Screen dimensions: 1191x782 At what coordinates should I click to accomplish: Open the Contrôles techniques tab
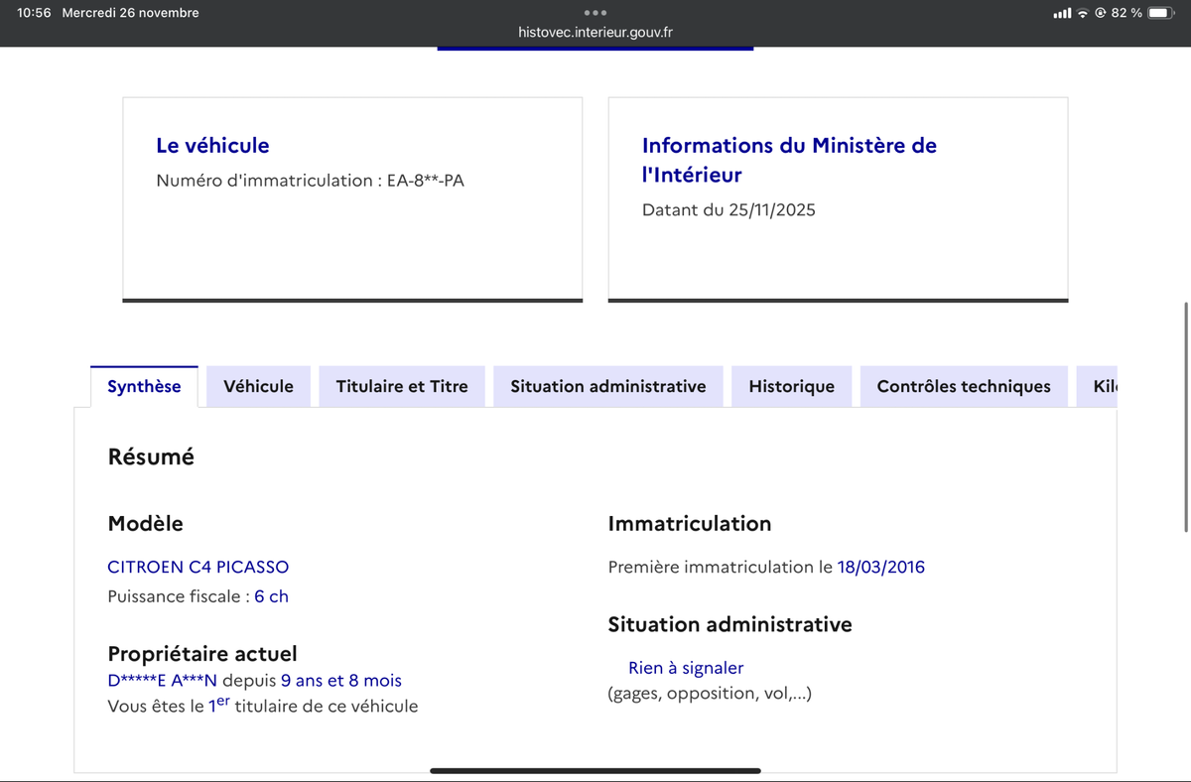click(964, 387)
